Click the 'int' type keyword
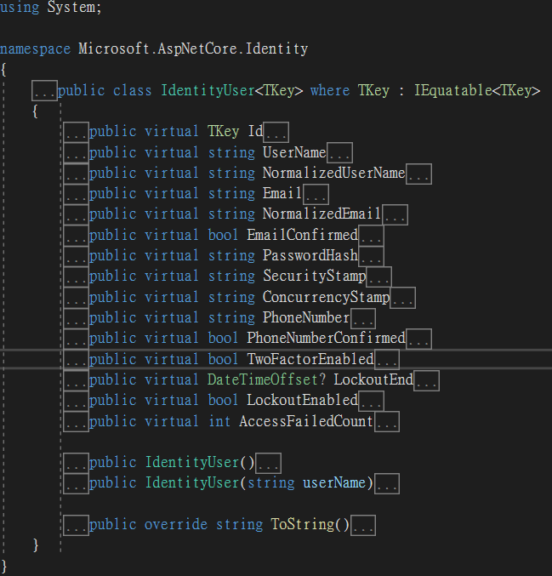 coord(219,421)
